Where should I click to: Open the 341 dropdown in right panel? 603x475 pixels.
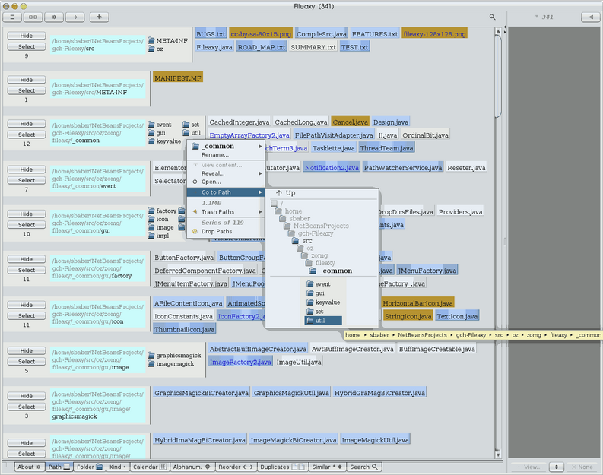point(544,17)
